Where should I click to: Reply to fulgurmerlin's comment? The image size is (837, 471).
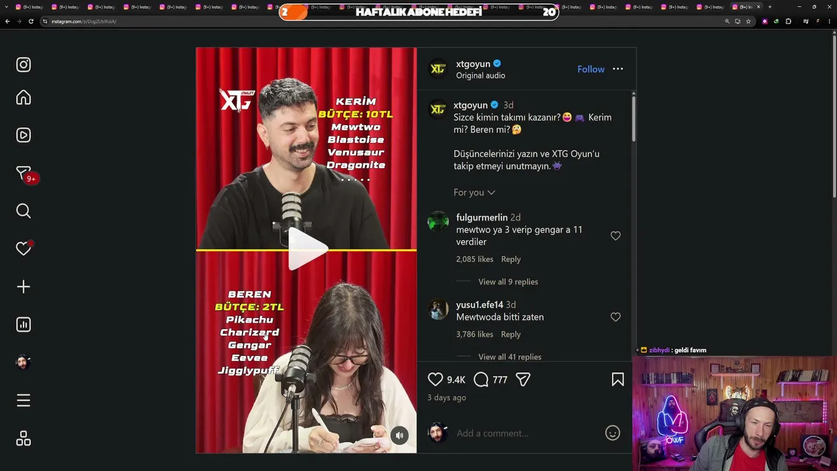point(511,260)
